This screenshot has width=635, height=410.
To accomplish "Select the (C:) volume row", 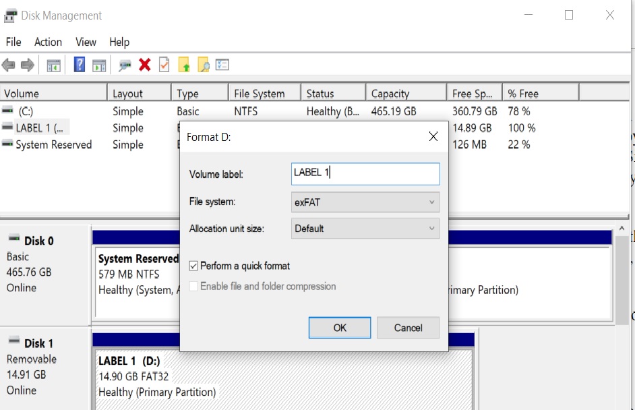I will click(x=26, y=111).
